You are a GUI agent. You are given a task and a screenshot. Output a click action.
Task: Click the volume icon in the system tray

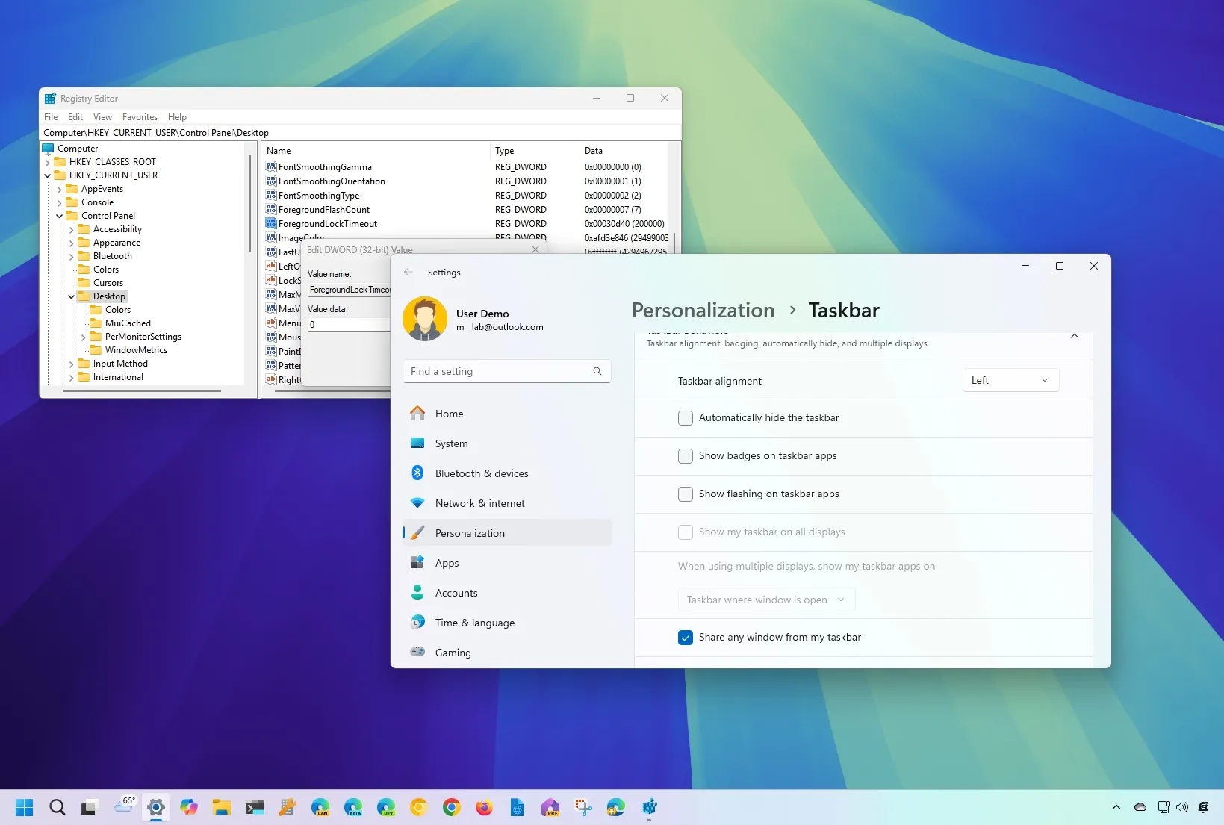[1182, 807]
